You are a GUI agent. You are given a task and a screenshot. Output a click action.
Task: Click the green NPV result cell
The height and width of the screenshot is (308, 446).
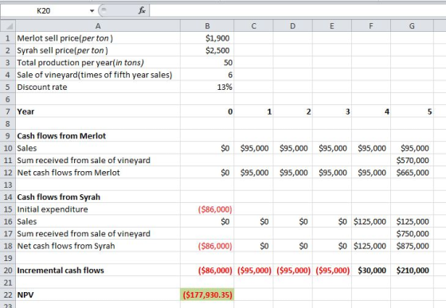(207, 294)
